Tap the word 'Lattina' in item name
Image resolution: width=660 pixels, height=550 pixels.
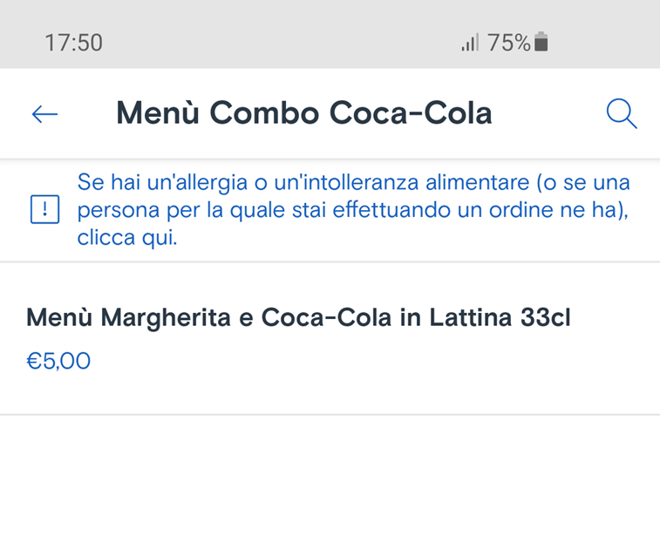[x=469, y=317]
